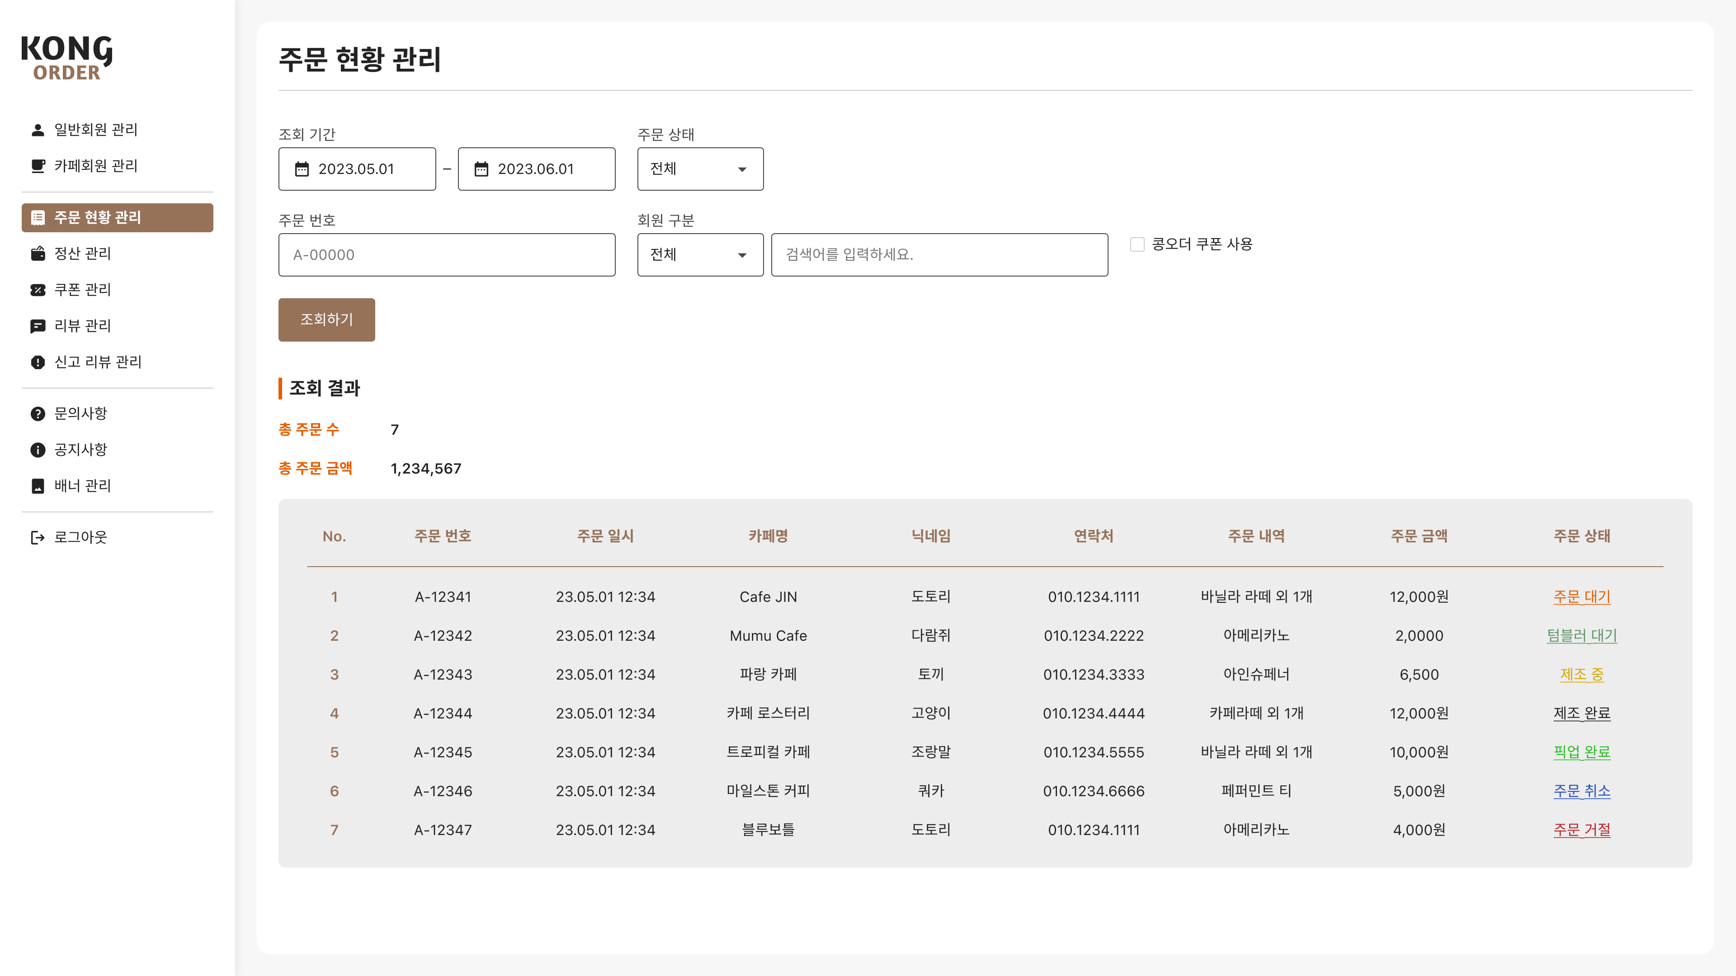Click the 주문 금액 column header

click(x=1419, y=536)
